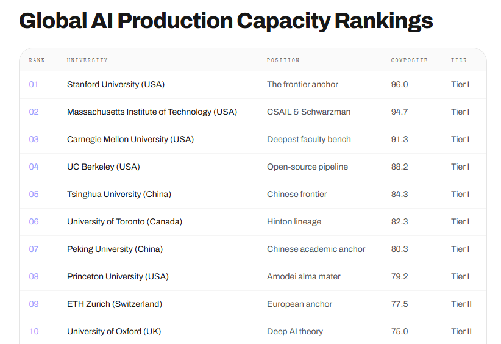Select Tsinghua University (China) row

click(x=253, y=195)
